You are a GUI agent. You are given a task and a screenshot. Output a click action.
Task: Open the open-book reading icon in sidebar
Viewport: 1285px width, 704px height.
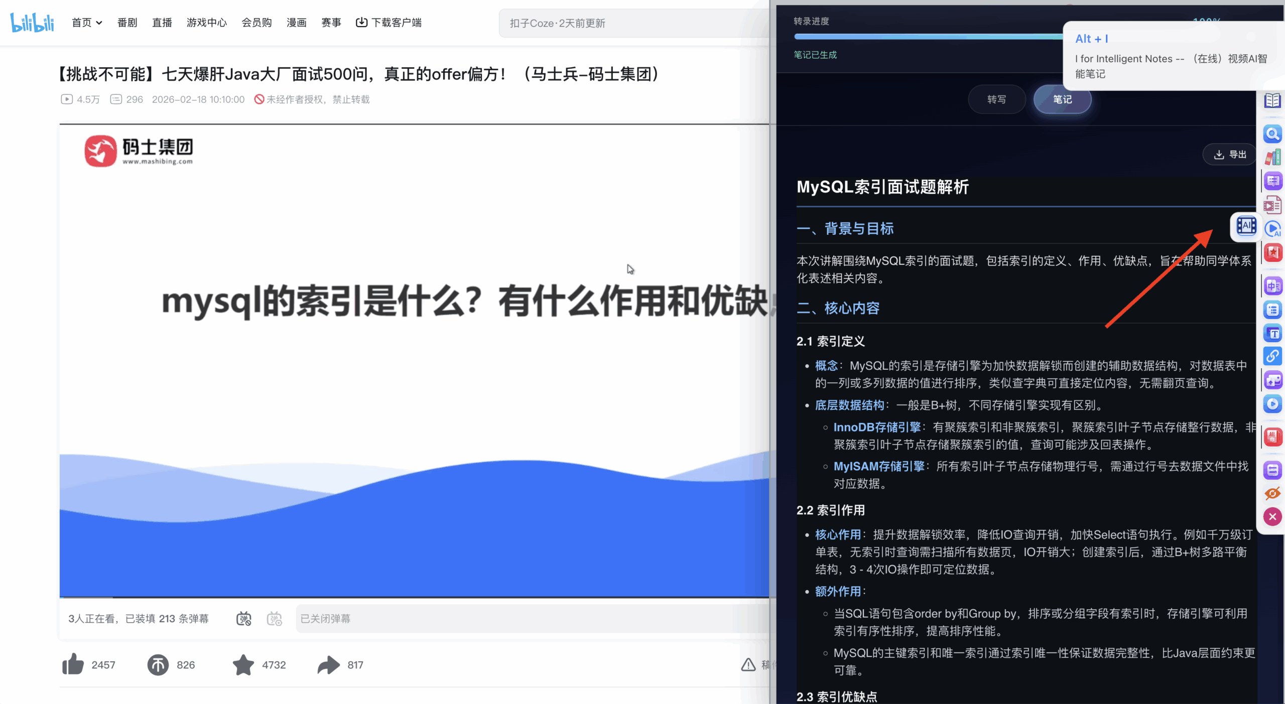tap(1272, 100)
